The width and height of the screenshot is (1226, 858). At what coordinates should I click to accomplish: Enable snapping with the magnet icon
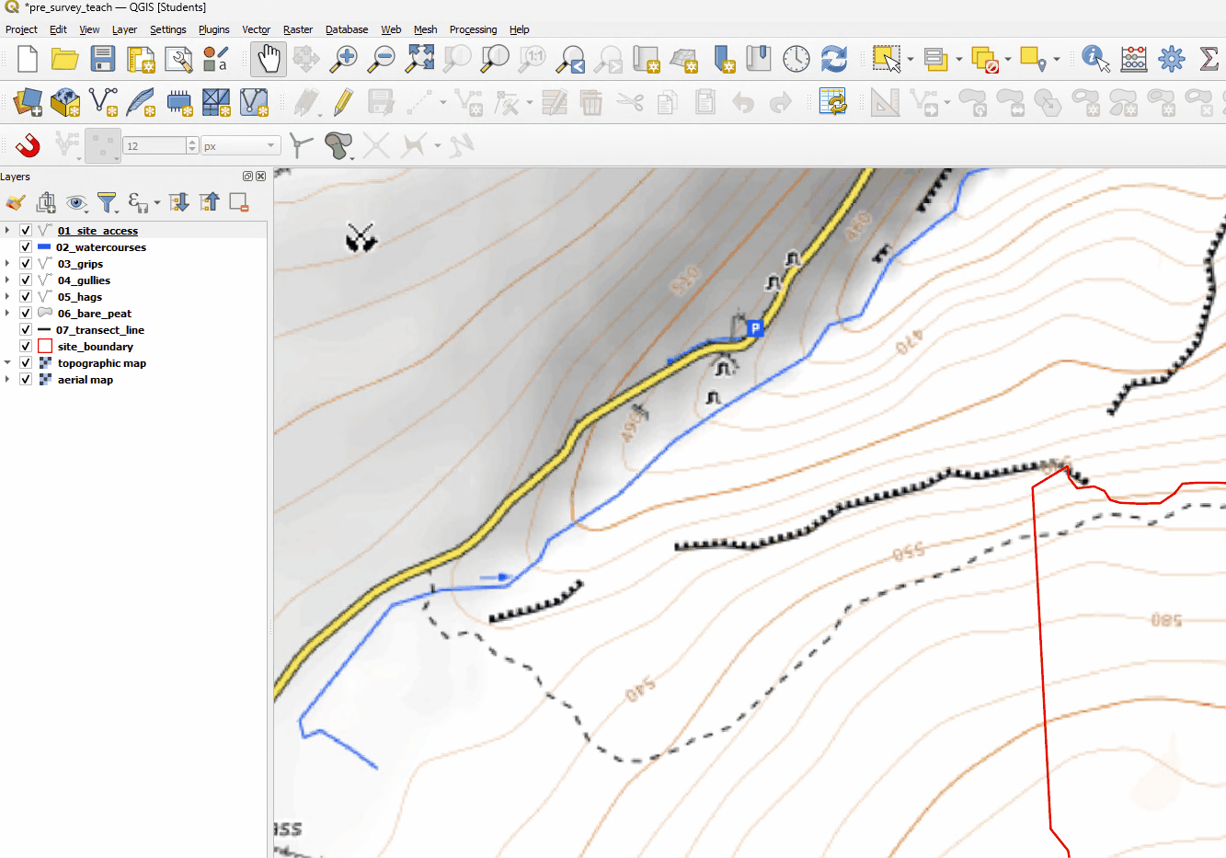tap(28, 145)
